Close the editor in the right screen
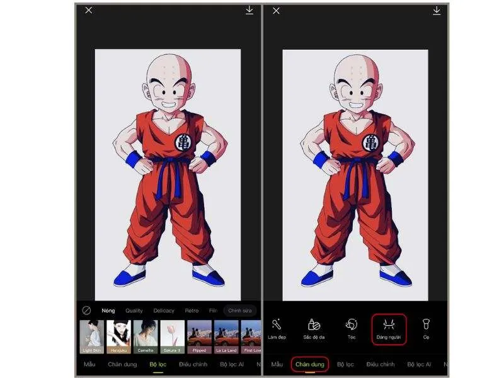 [276, 11]
